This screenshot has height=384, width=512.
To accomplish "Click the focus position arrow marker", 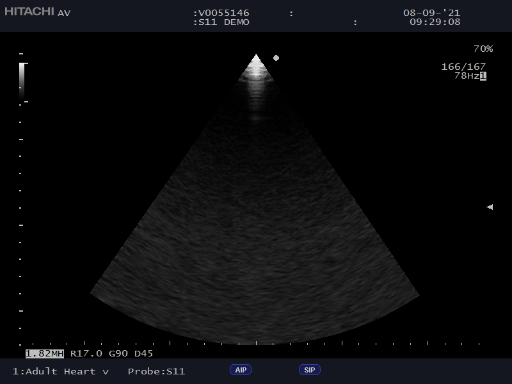I will [490, 207].
